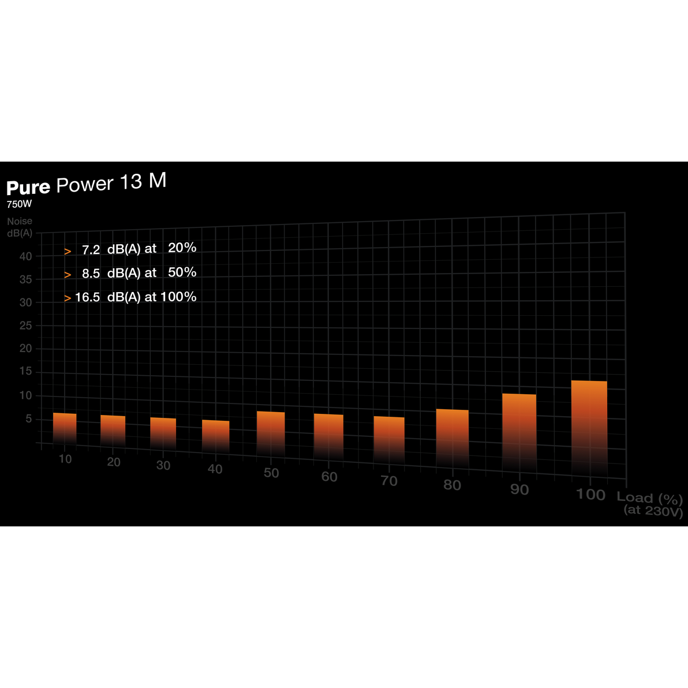The image size is (688, 688).
Task: Click the orange bar at 60% load
Action: (x=328, y=438)
